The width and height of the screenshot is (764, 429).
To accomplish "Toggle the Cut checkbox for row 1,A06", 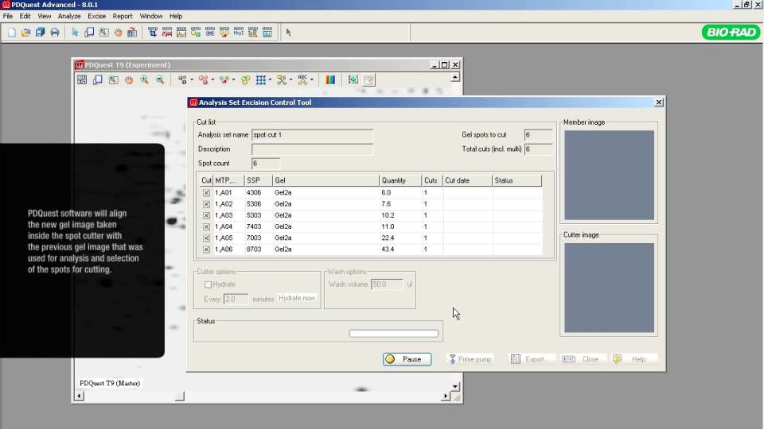I will 206,249.
